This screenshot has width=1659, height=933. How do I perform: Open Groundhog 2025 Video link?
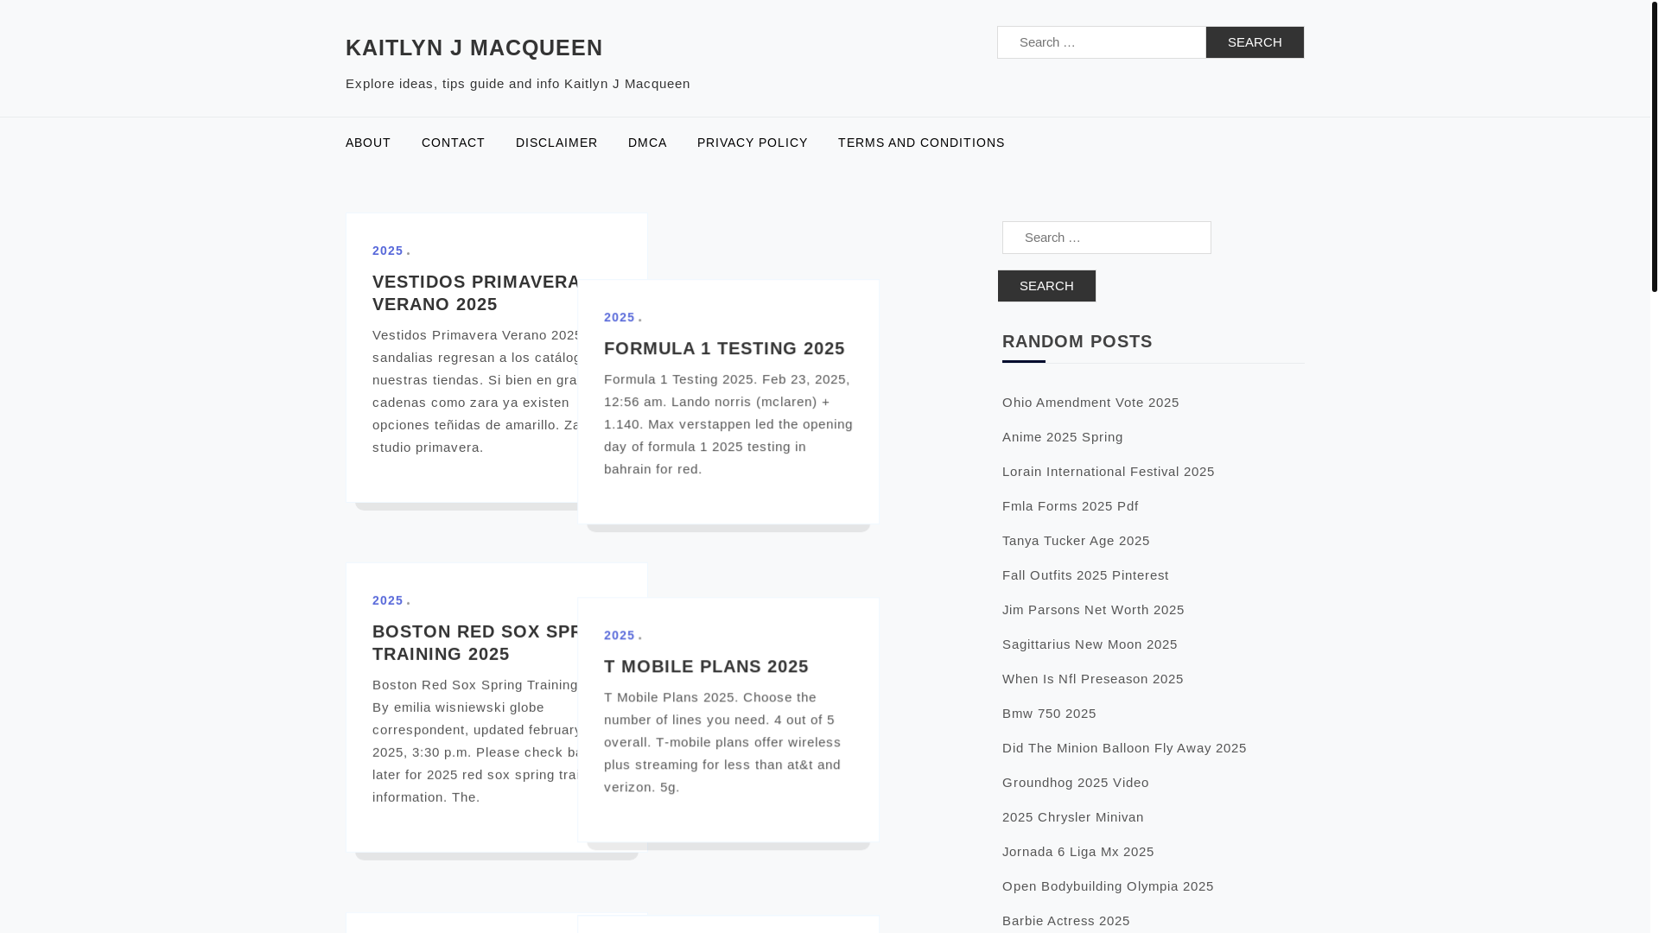point(1076,783)
